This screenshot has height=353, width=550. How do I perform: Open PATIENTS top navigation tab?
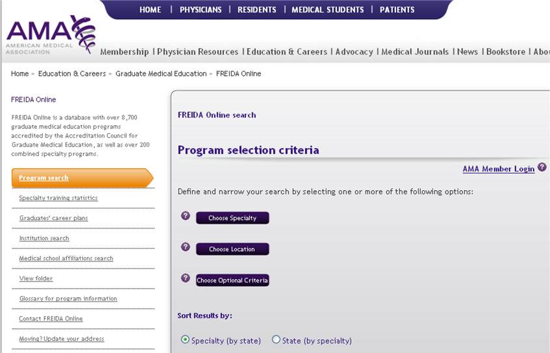pyautogui.click(x=397, y=10)
